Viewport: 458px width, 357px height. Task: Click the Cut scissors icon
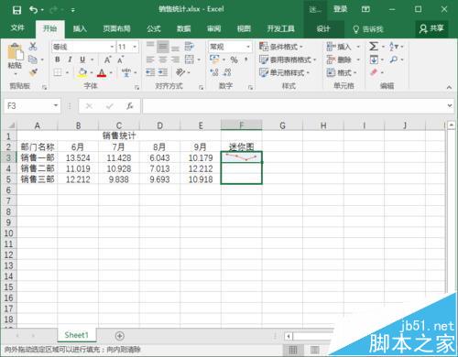coord(33,47)
